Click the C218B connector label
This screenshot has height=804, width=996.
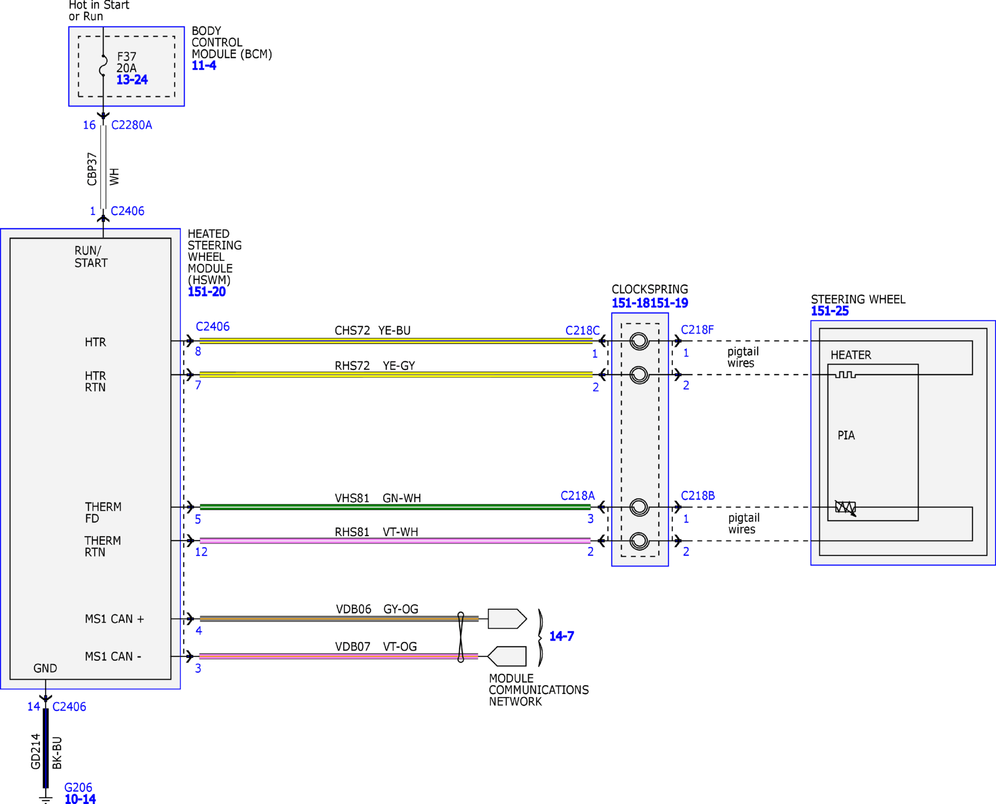(x=698, y=496)
